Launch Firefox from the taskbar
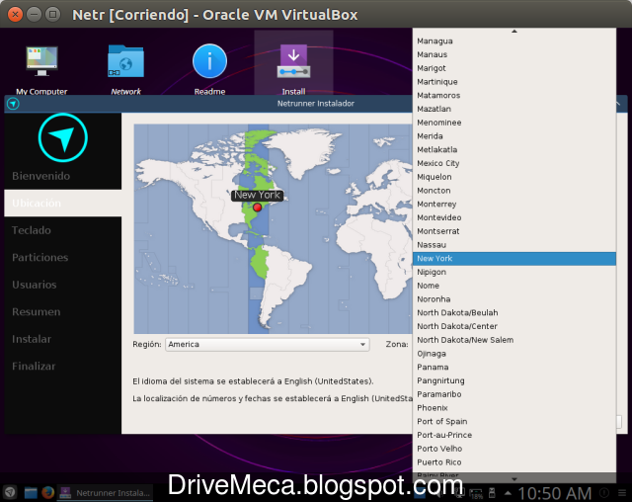 48,492
